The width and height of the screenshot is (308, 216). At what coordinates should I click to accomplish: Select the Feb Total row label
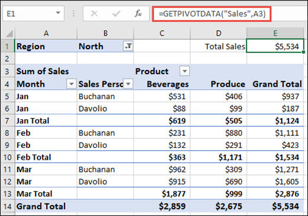[x=46, y=157]
